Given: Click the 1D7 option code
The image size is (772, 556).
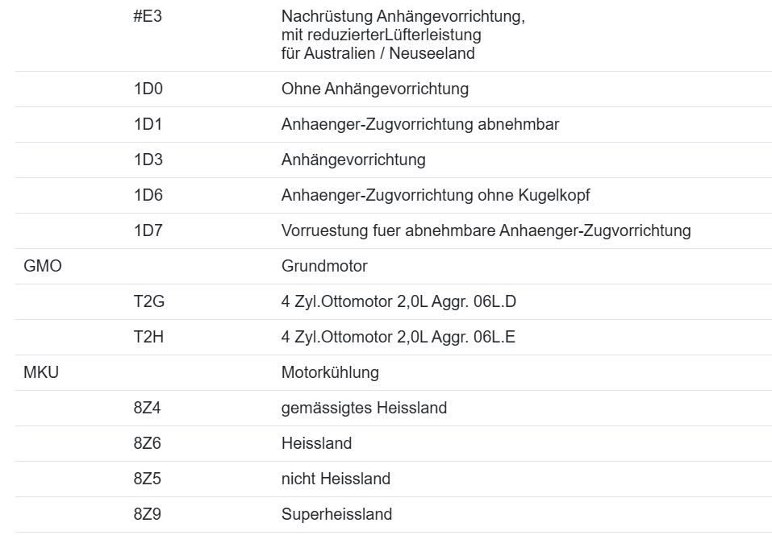Looking at the screenshot, I should (x=148, y=231).
